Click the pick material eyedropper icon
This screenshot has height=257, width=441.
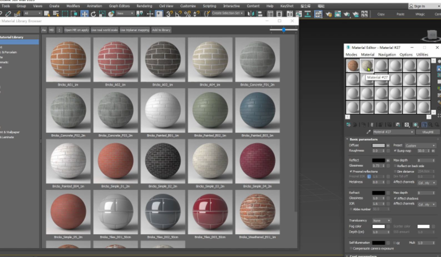368,132
